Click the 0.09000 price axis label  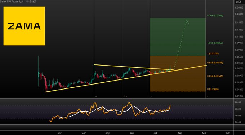[x=239, y=43]
